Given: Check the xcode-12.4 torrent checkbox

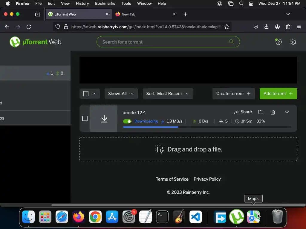Looking at the screenshot, I should coord(85,118).
